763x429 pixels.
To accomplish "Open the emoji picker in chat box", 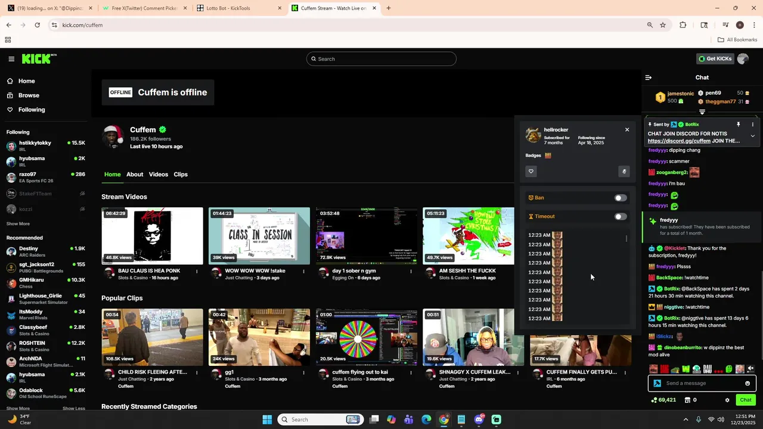I will pos(748,384).
